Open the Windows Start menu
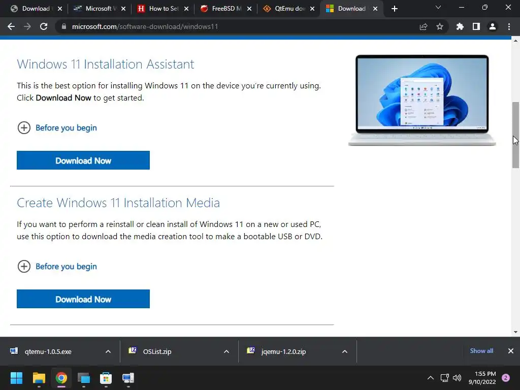Viewport: 520px width, 390px height. 16,378
